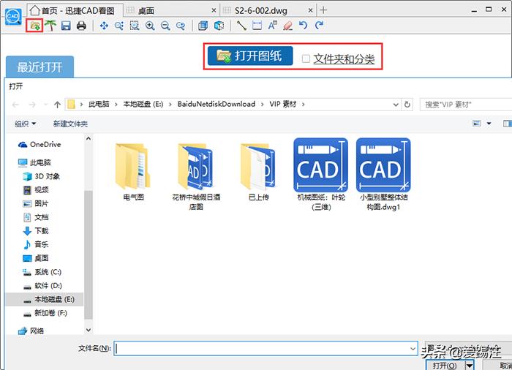Image resolution: width=512 pixels, height=370 pixels.
Task: Select the 花桥中城假日酒店图 folder
Action: tap(196, 176)
